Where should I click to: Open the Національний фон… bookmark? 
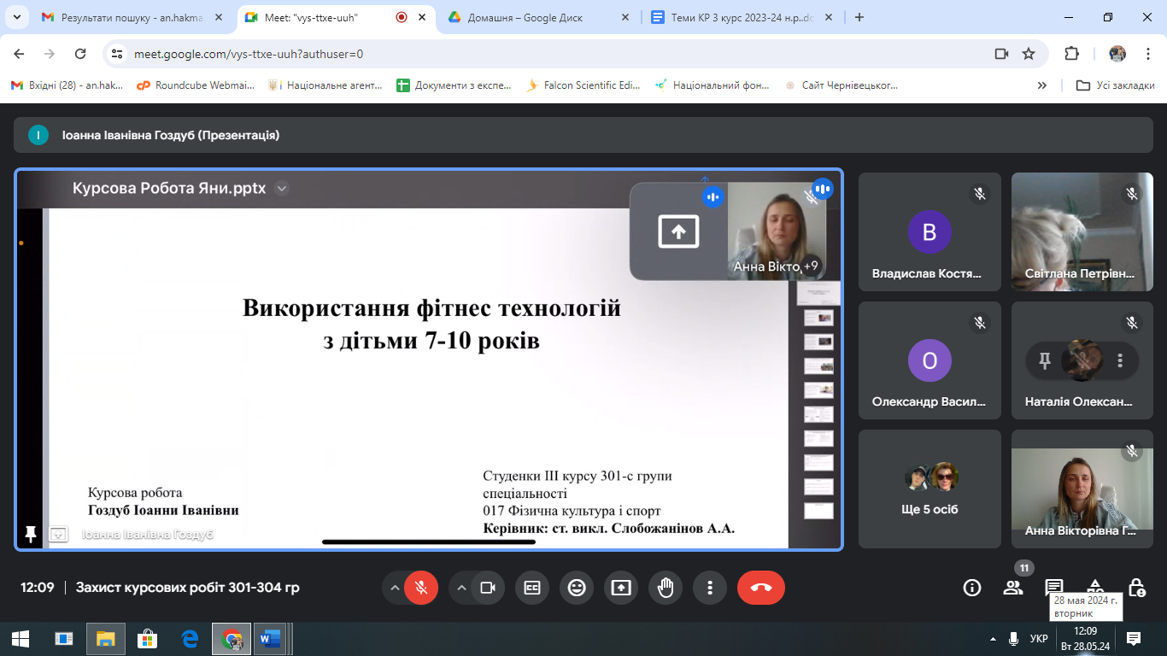pos(712,85)
